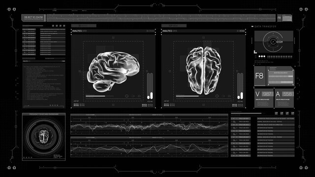
Task: Click the OBJECT ID 234.58 label
Action: pyautogui.click(x=33, y=17)
